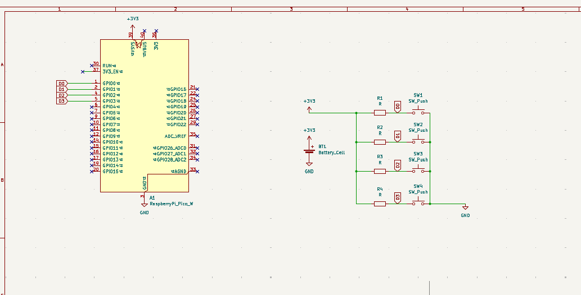The width and height of the screenshot is (581, 295).
Task: Select the BT1 battery cell symbol
Action: tap(309, 151)
